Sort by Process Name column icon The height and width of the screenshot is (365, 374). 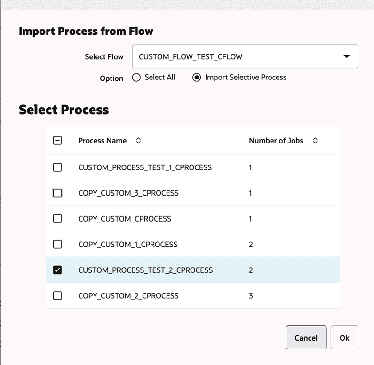[138, 140]
